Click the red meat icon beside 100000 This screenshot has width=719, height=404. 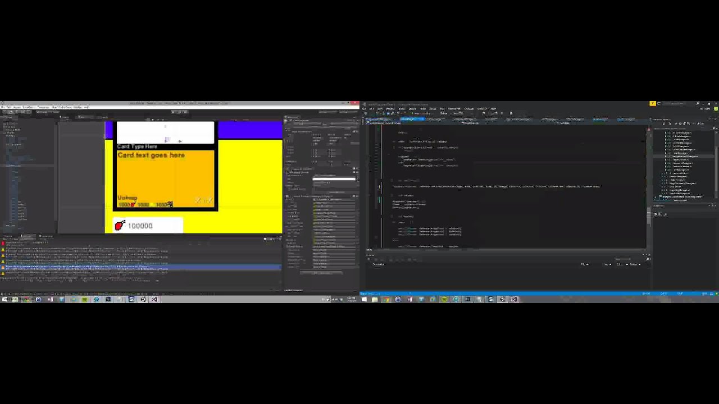120,226
